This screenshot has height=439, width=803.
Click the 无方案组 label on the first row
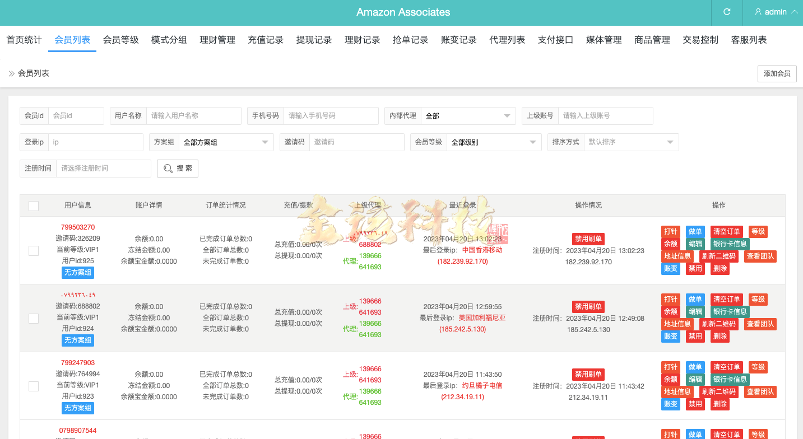[x=77, y=273]
